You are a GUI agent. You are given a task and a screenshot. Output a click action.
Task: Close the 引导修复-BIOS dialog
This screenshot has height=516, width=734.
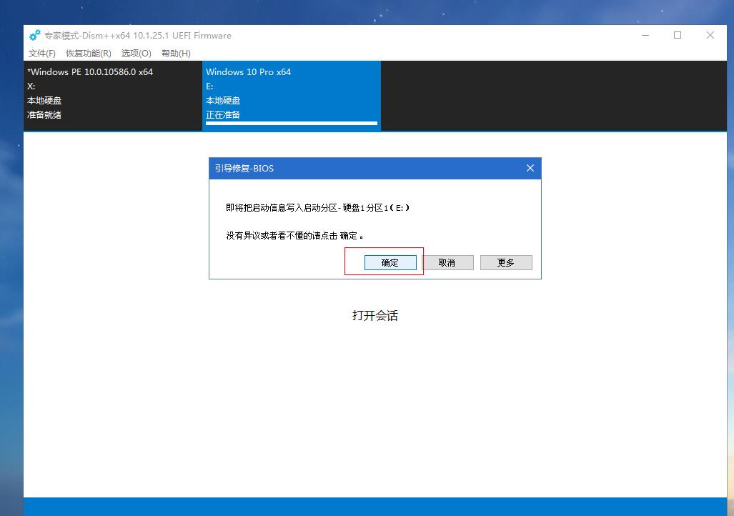pyautogui.click(x=530, y=168)
